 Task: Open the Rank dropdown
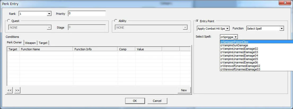click(49, 14)
